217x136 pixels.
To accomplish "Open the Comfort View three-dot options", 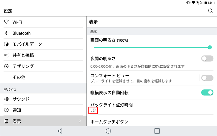I will click(x=196, y=78).
